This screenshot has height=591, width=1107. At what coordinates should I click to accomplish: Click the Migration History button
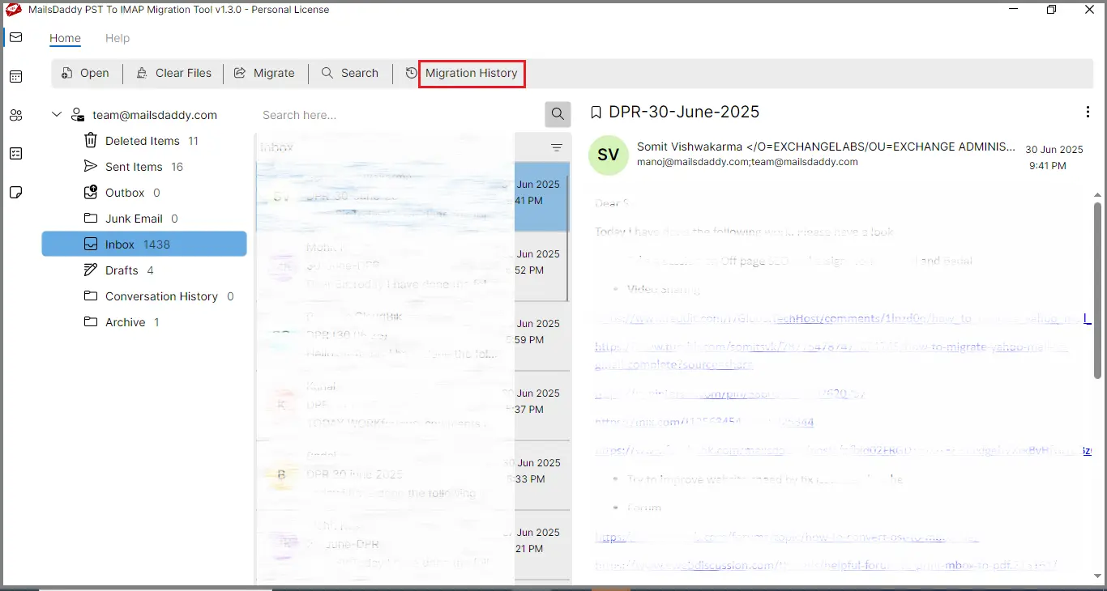coord(472,73)
